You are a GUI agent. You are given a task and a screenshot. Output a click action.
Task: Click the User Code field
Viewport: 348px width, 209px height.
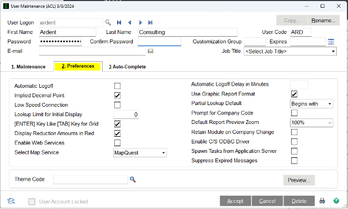click(301, 32)
